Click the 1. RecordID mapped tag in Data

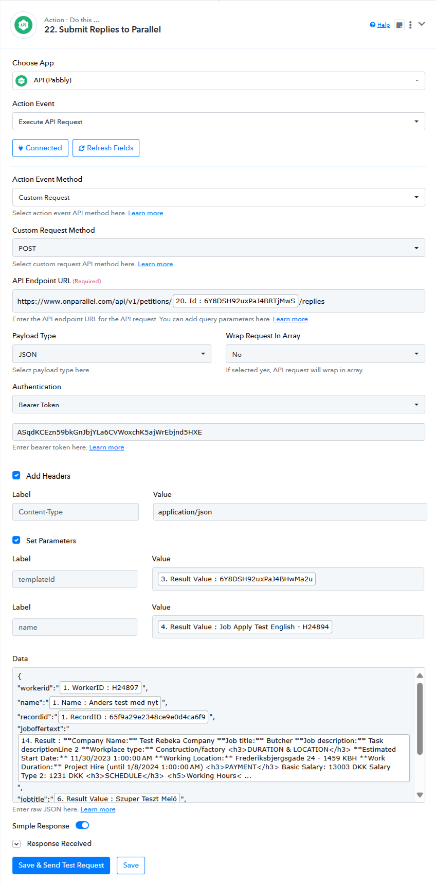(133, 717)
